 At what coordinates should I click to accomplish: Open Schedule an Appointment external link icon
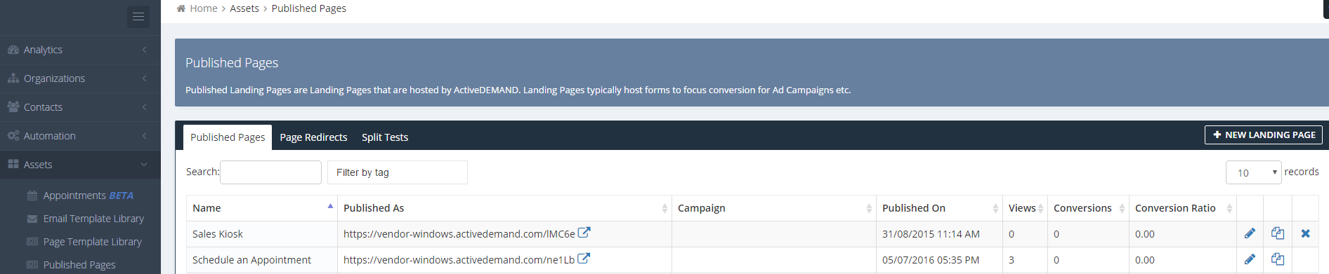583,258
